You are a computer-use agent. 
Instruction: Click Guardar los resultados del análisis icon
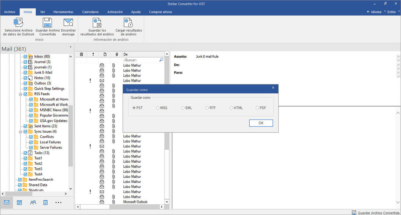point(97,23)
